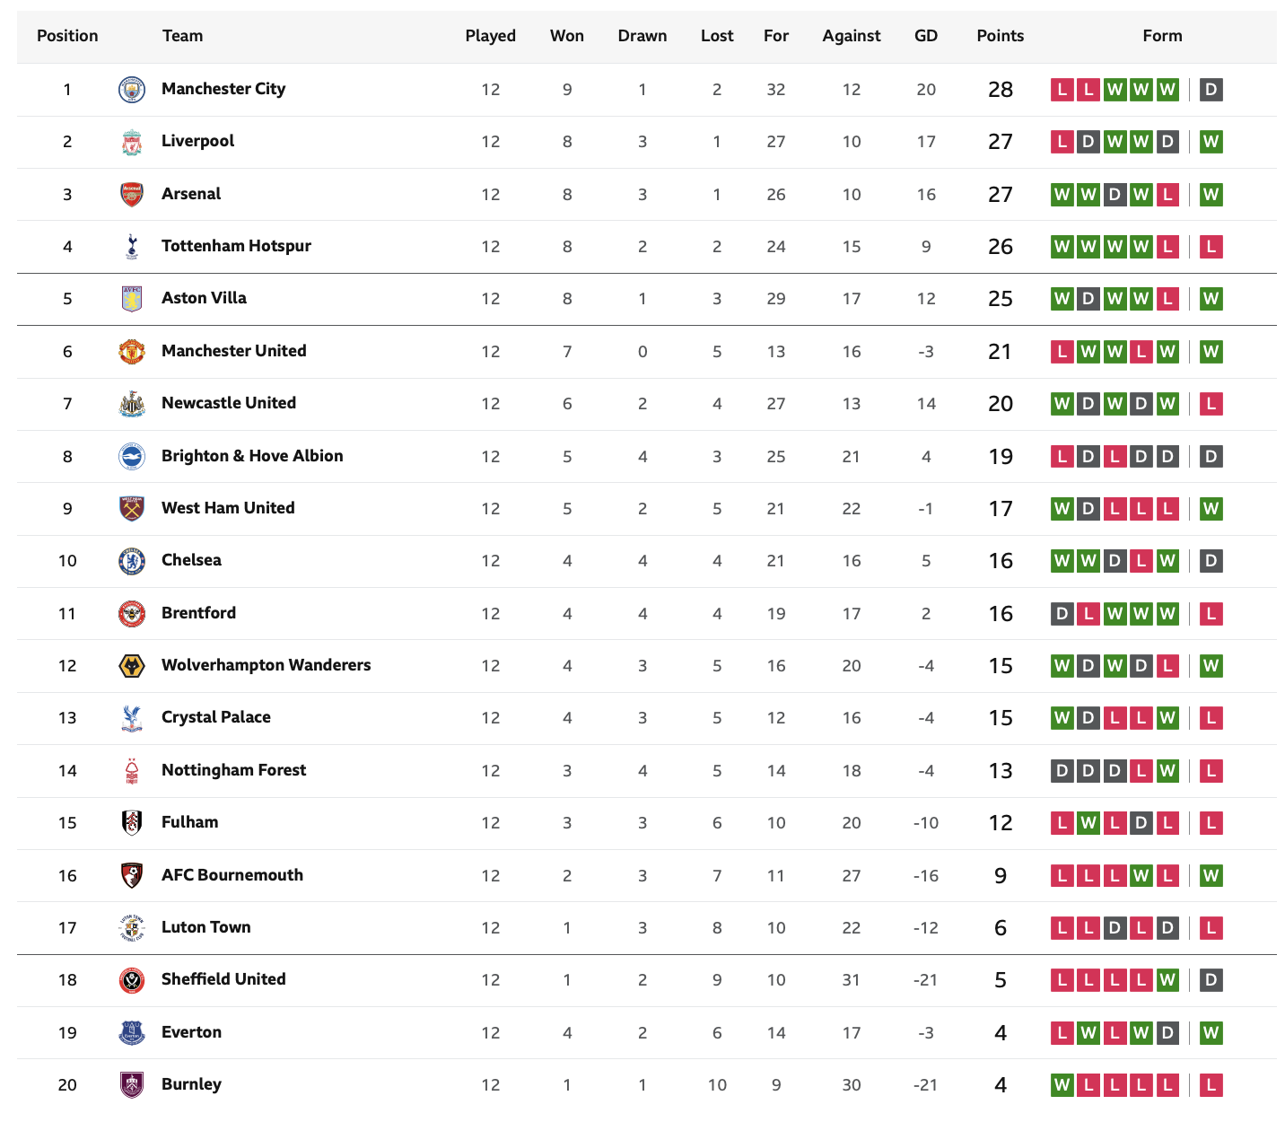
Task: Click the GD column header
Action: click(926, 36)
